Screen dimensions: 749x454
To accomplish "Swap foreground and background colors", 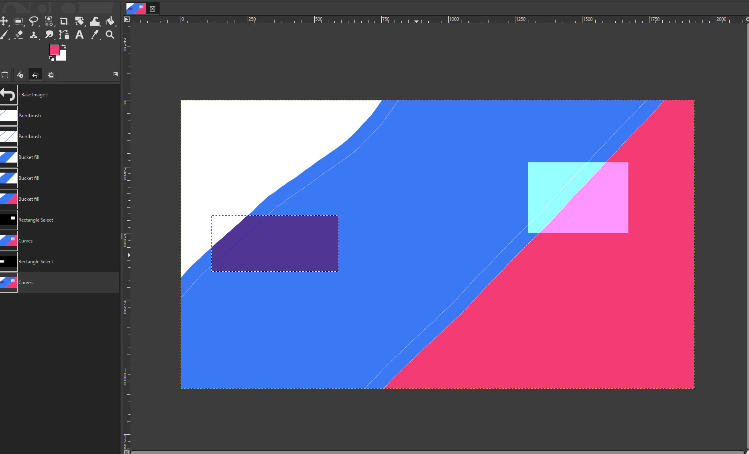I will click(x=64, y=47).
